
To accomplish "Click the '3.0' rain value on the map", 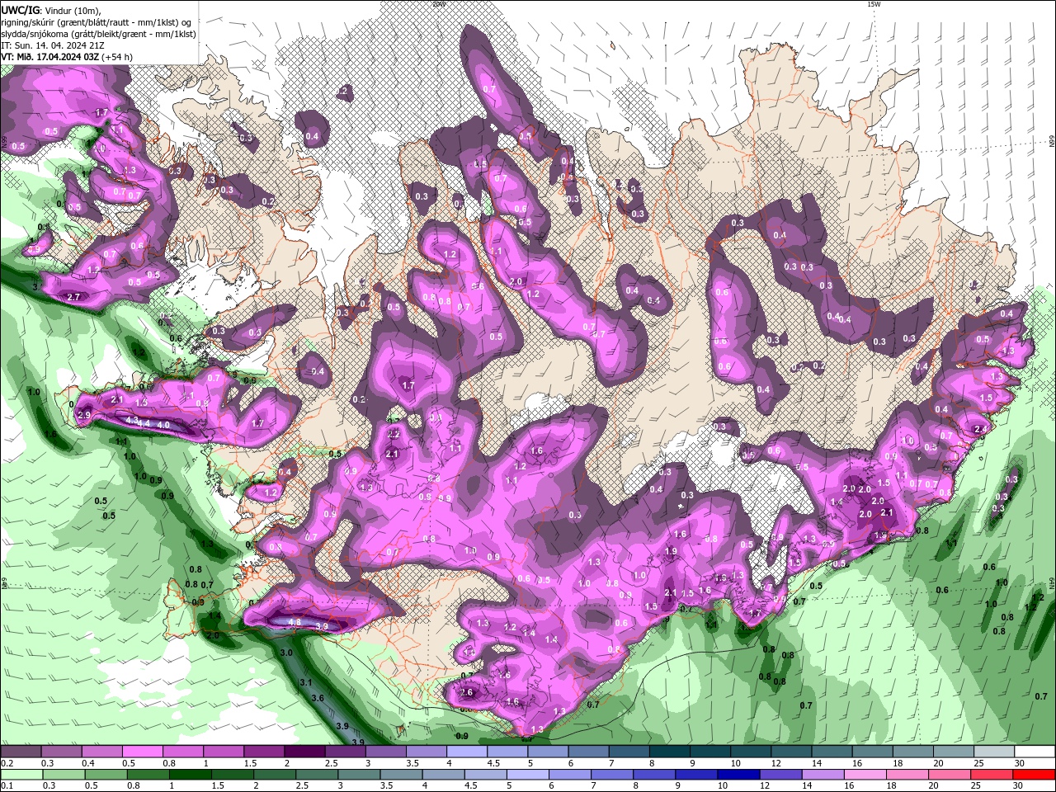I will coord(286,653).
